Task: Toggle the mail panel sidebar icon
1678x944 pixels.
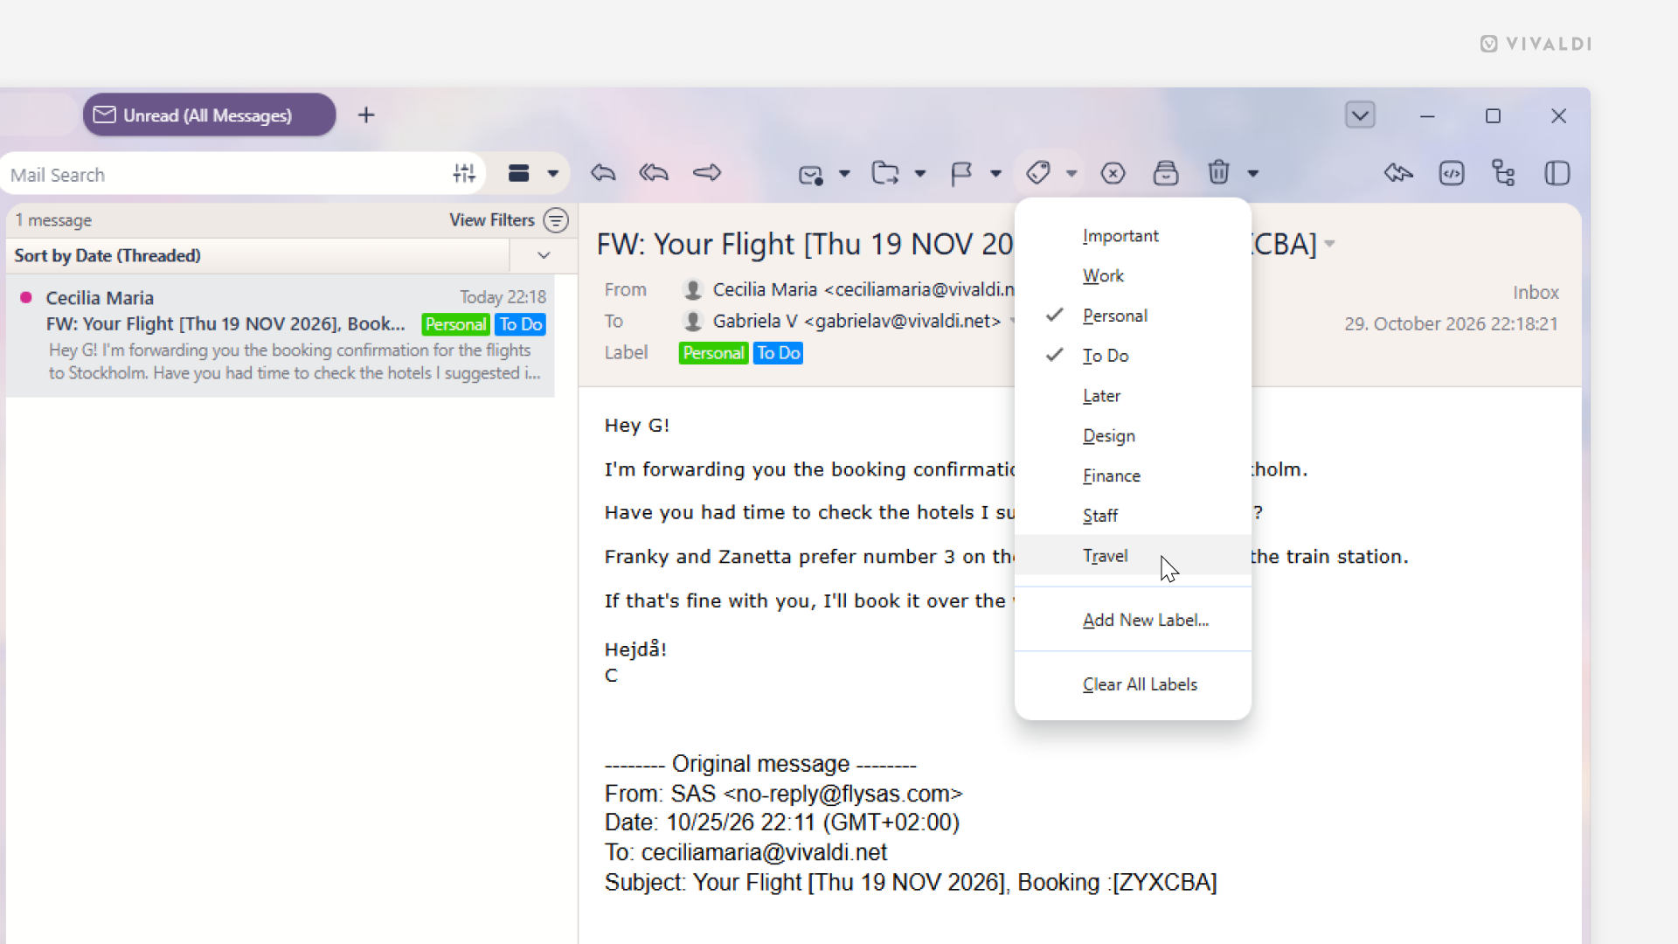Action: 1557,173
